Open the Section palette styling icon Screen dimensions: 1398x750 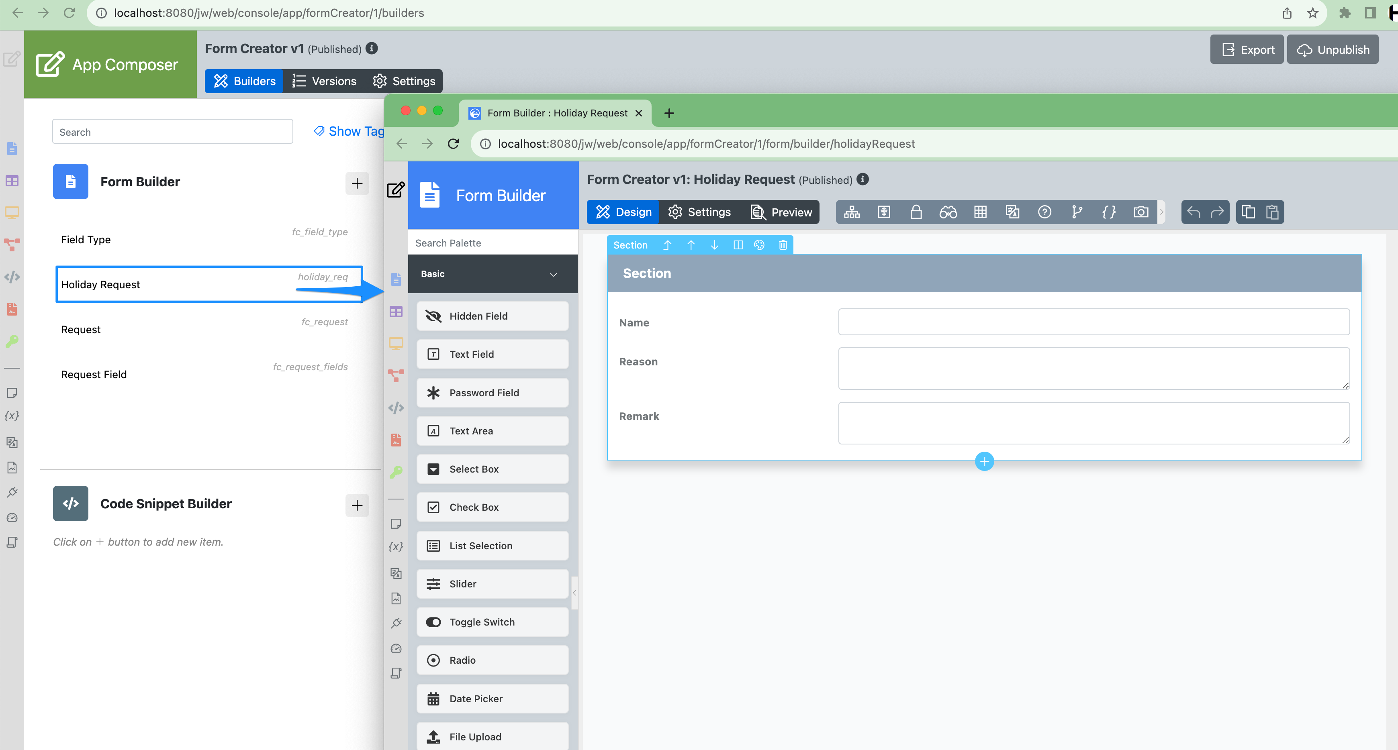[759, 245]
